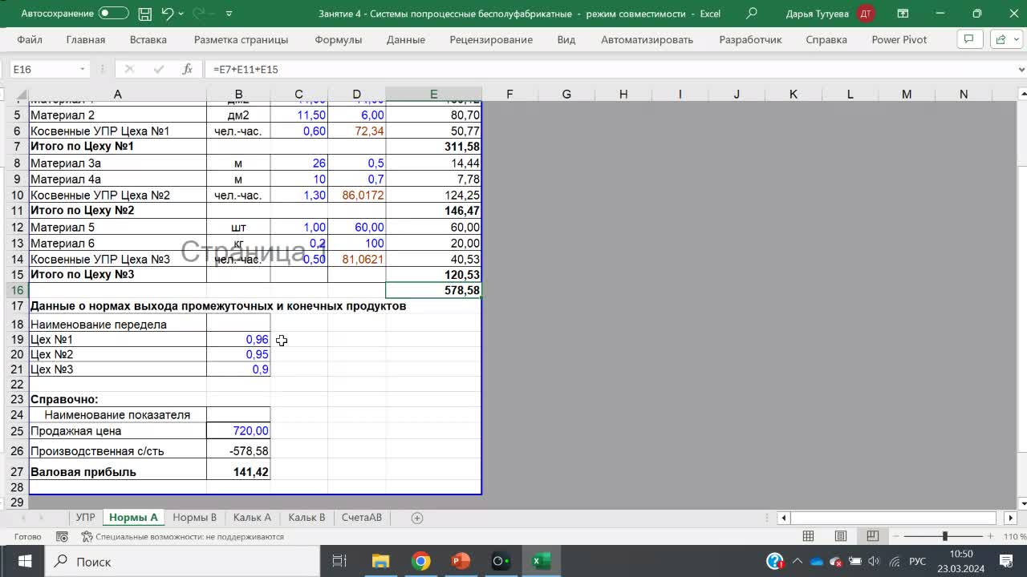Customize the Quick Access Toolbar dropdown
1027x577 pixels.
pyautogui.click(x=229, y=14)
